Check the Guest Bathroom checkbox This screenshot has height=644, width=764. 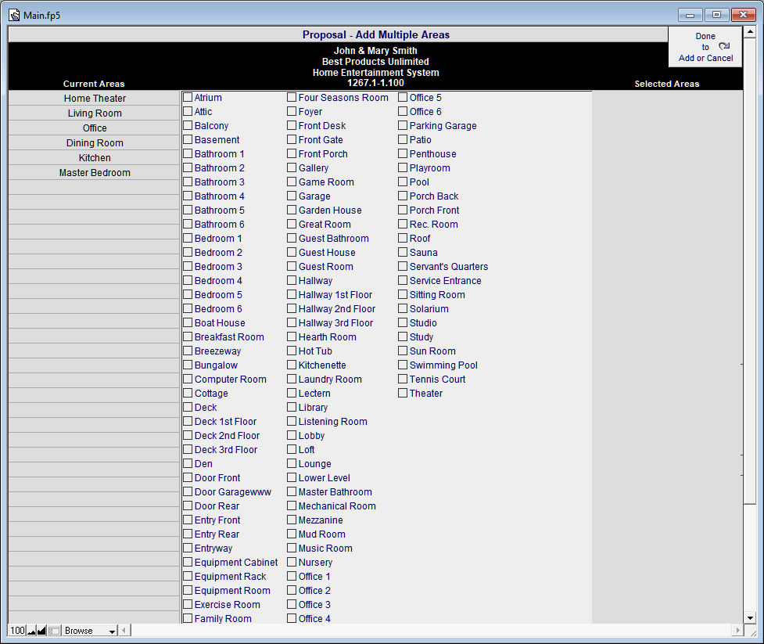292,238
